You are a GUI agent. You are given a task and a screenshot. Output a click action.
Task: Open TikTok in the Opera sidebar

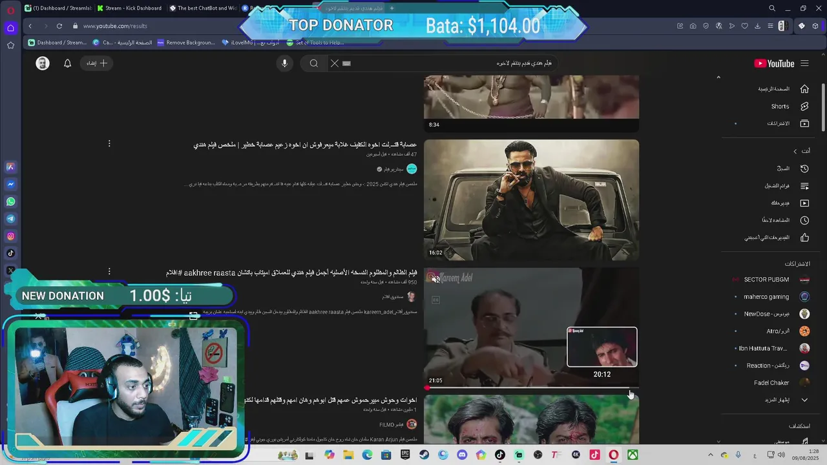coord(10,254)
